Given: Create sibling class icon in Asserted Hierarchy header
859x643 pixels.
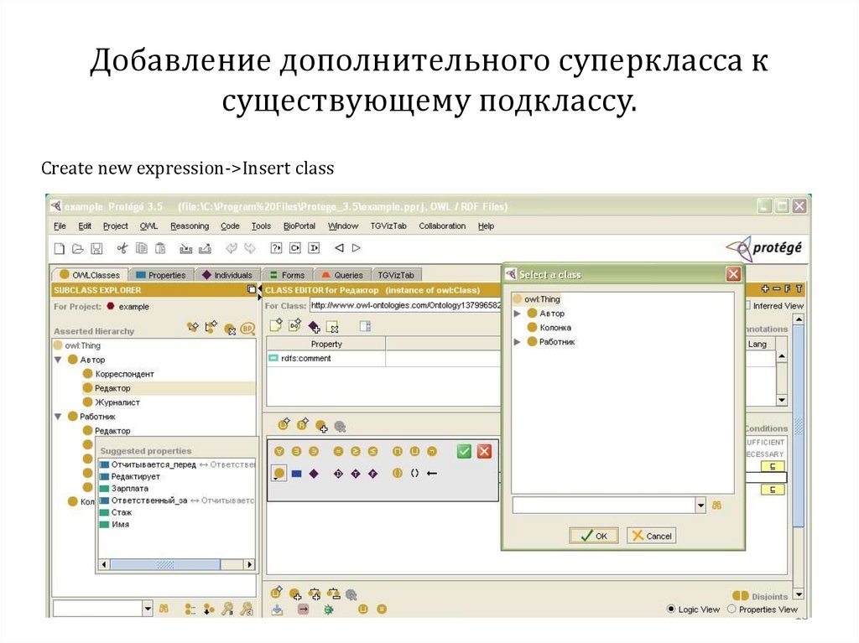Looking at the screenshot, I should coord(211,328).
